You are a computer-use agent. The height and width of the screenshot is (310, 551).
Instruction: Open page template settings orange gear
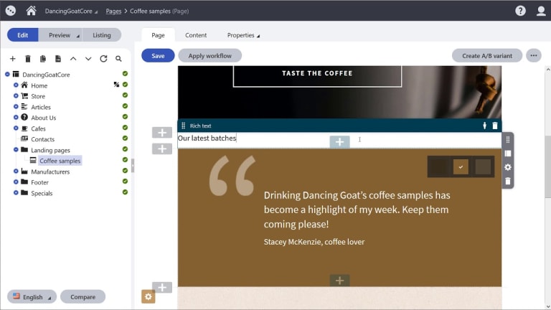pos(149,296)
